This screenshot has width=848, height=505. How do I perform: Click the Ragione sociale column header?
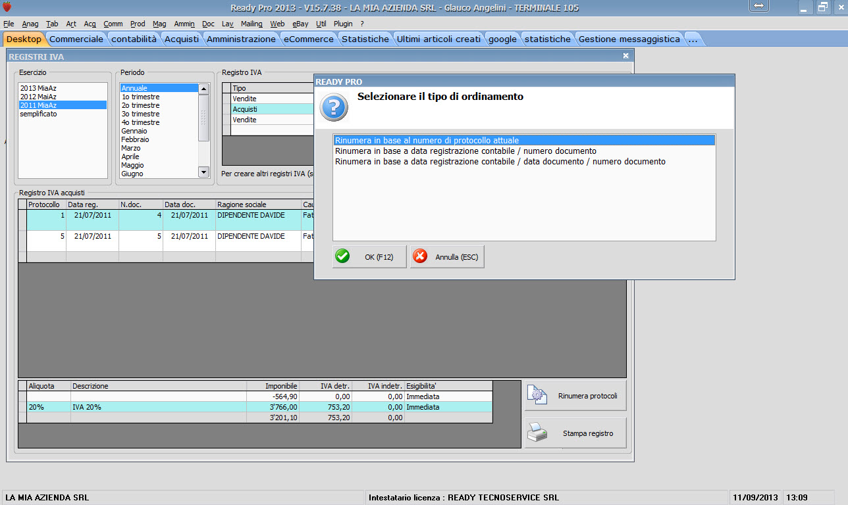click(x=258, y=204)
